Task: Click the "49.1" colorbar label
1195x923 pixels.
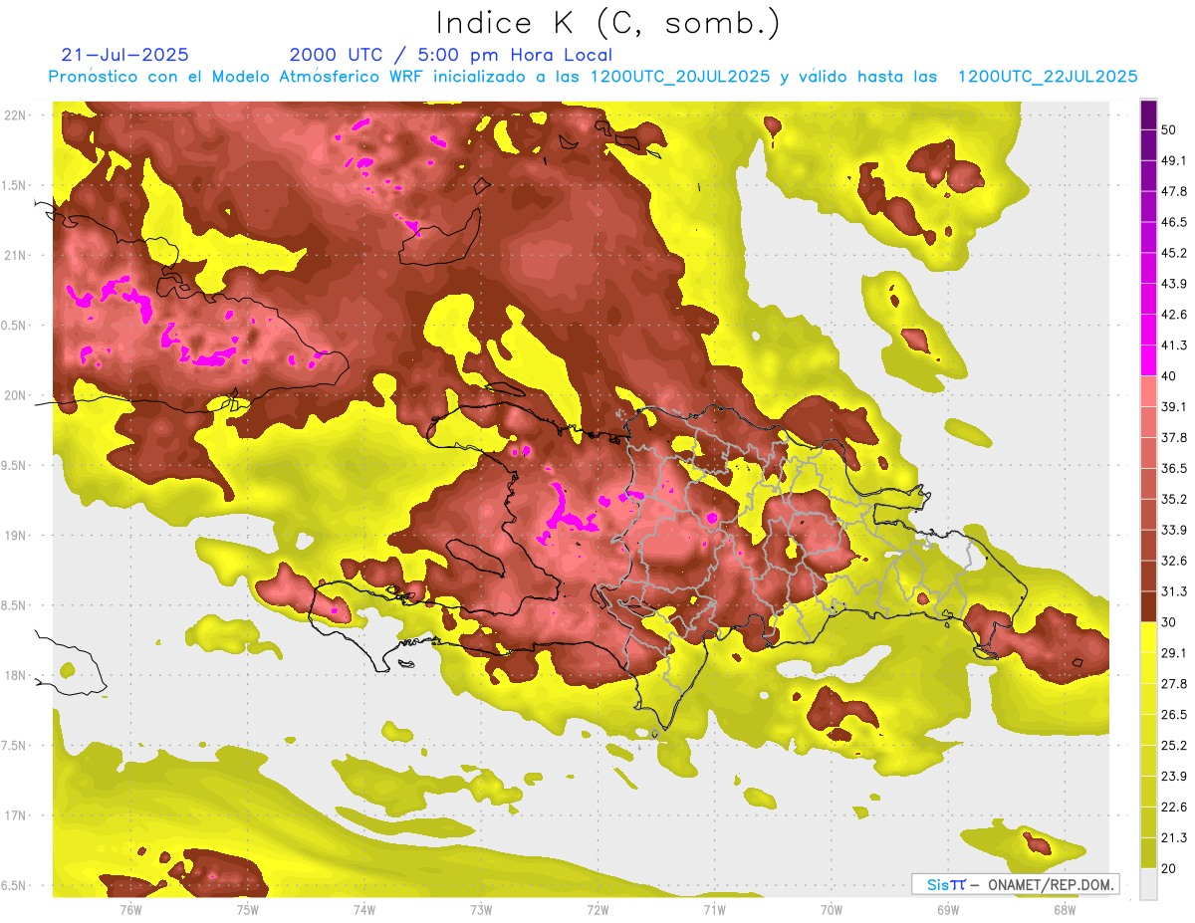Action: (x=1174, y=160)
